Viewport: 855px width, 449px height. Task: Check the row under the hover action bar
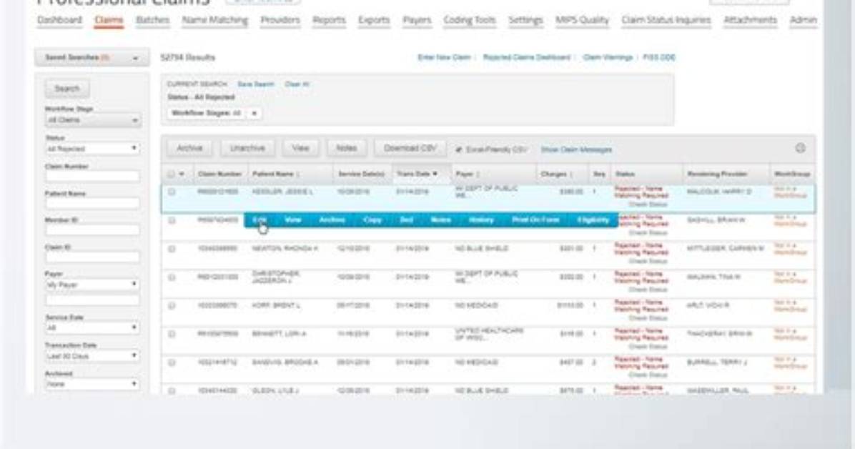pyautogui.click(x=172, y=220)
